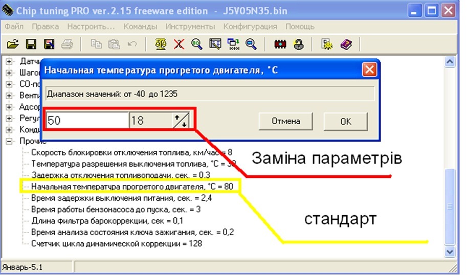The width and height of the screenshot is (468, 275).
Task: Click the vertical scrollbar thumb
Action: tap(450, 207)
